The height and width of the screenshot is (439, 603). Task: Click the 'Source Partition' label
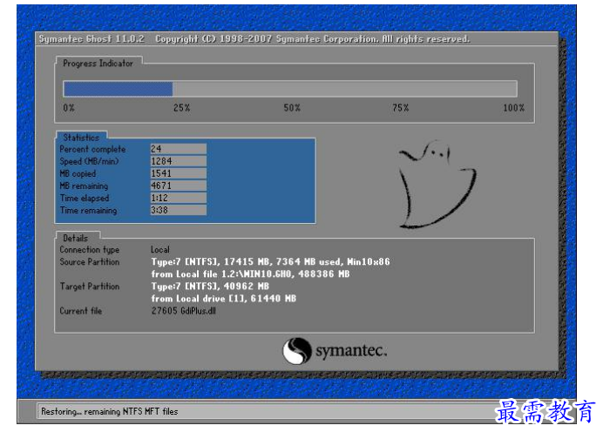point(90,262)
